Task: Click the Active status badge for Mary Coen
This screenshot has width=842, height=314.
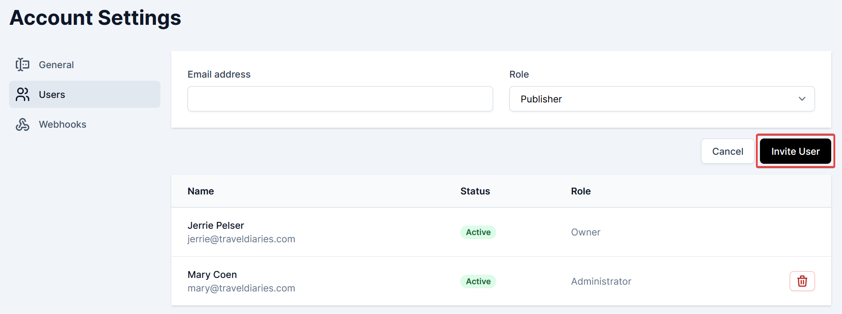Action: (478, 282)
